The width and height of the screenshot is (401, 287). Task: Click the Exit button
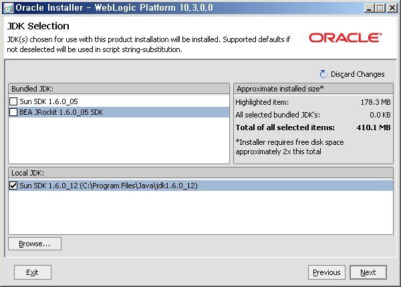click(33, 272)
